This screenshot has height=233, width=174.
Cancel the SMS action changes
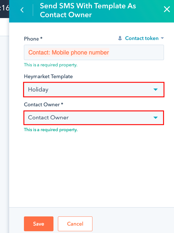pyautogui.click(x=75, y=224)
